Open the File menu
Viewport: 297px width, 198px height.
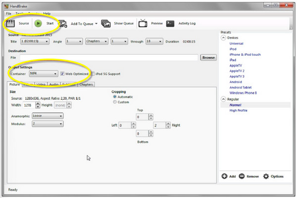coord(8,13)
